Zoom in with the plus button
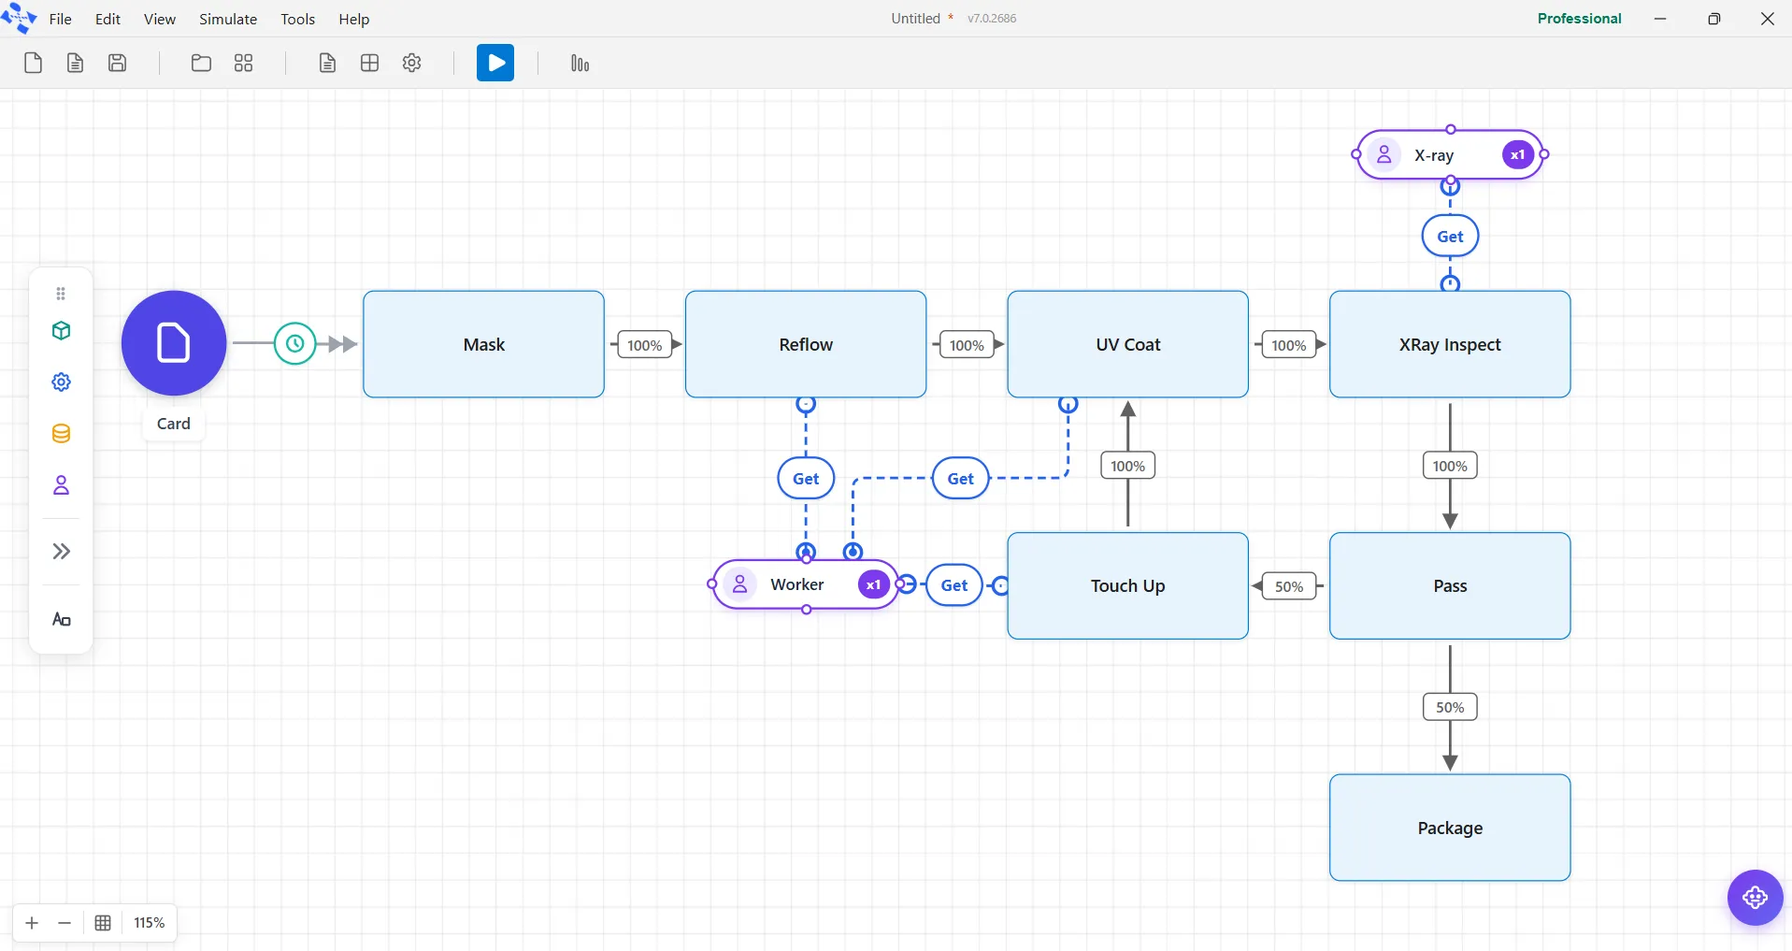Image resolution: width=1792 pixels, height=951 pixels. (32, 923)
